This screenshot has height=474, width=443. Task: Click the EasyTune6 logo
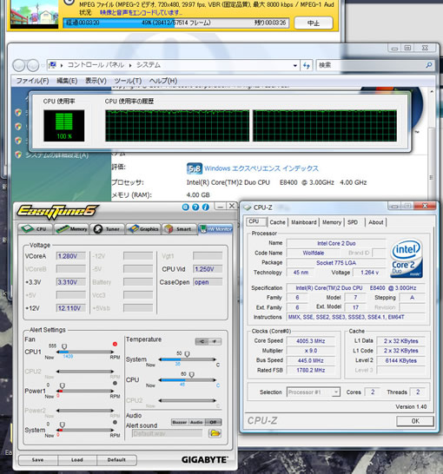click(x=57, y=211)
